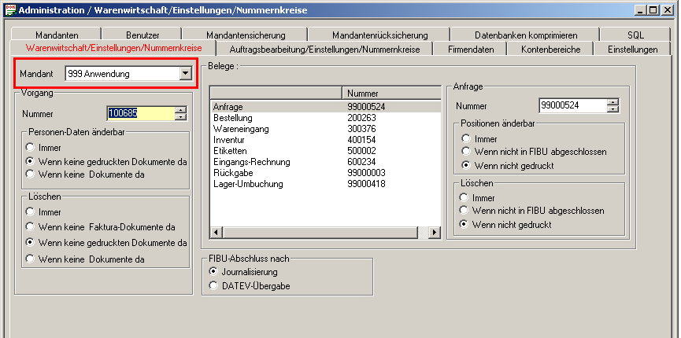Decrease the Anfrage Nummer spinner value
The height and width of the screenshot is (338, 681).
pos(613,109)
